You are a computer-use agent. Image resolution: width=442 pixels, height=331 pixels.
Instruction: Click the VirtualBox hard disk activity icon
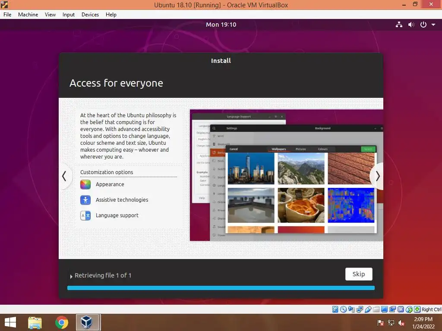(x=335, y=309)
